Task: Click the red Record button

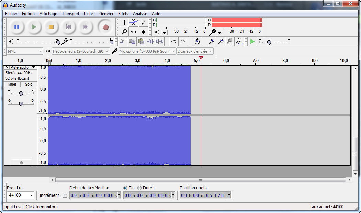Action: (x=106, y=27)
